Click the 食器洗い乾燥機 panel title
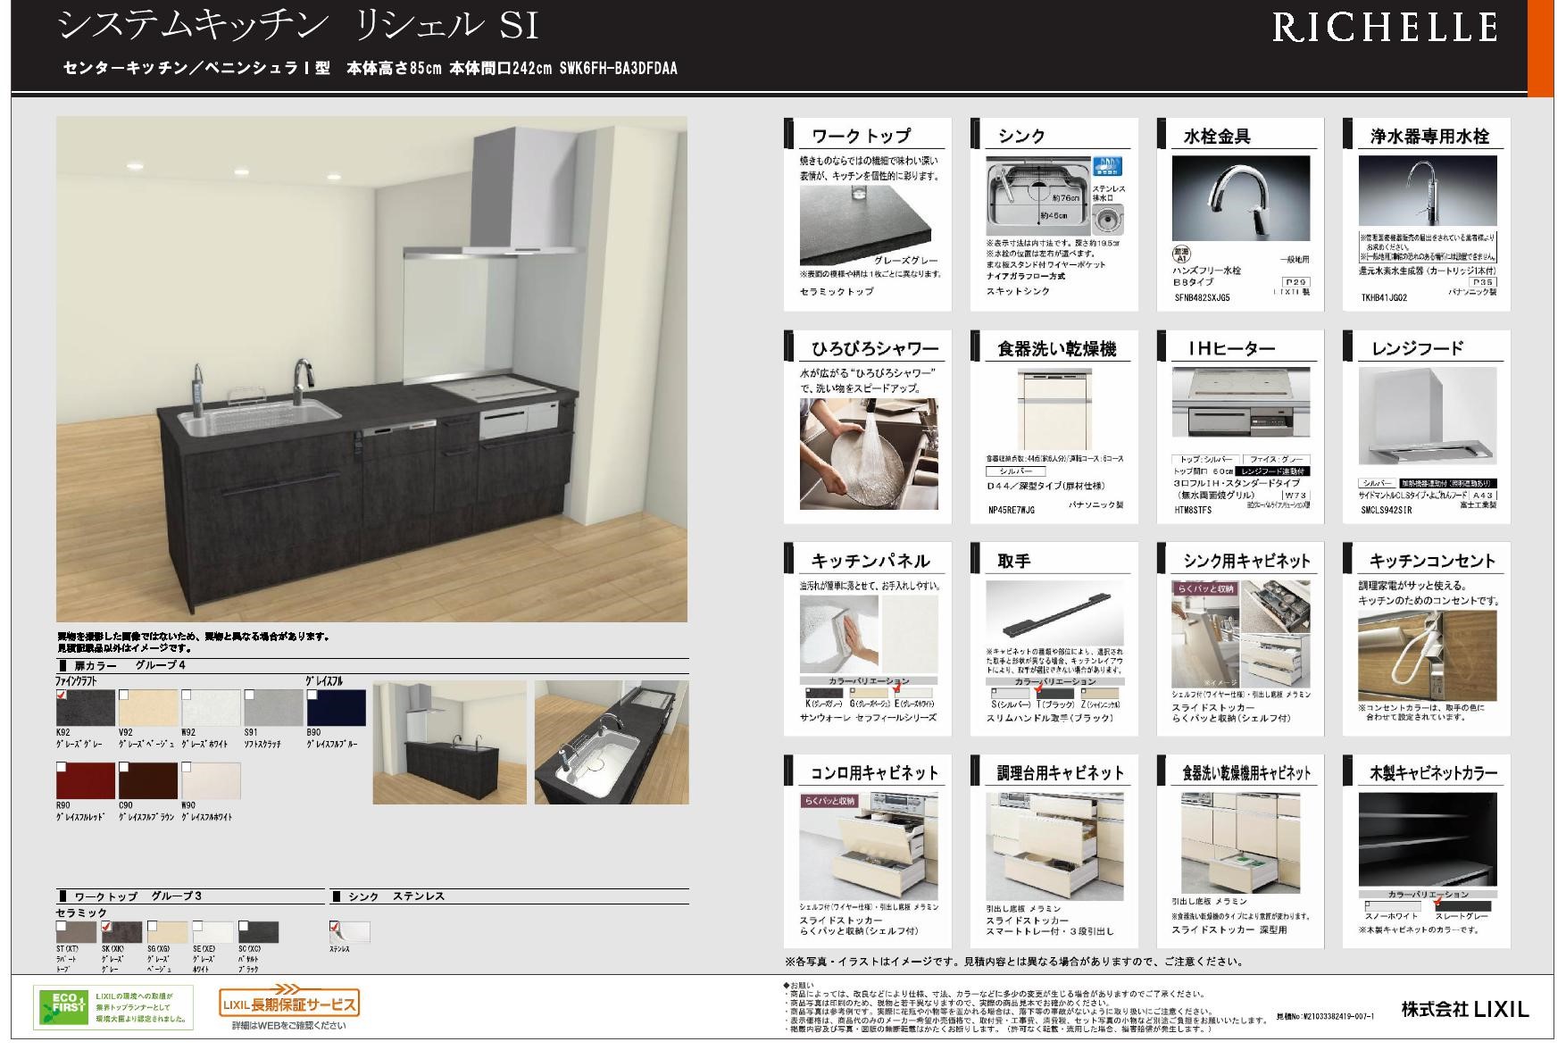The height and width of the screenshot is (1050, 1566). (1056, 349)
